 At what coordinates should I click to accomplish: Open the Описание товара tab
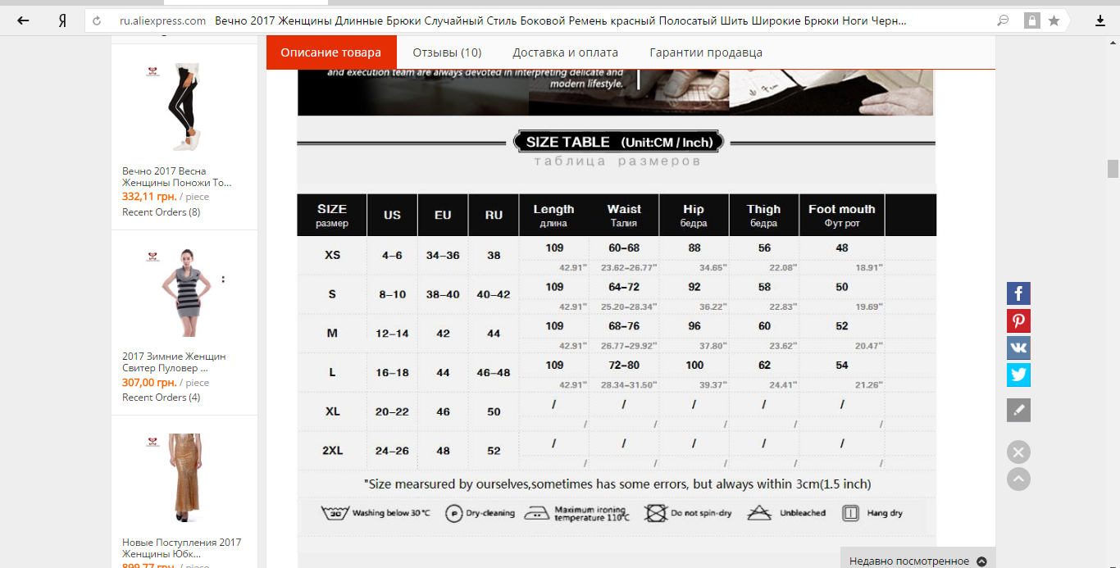click(331, 52)
